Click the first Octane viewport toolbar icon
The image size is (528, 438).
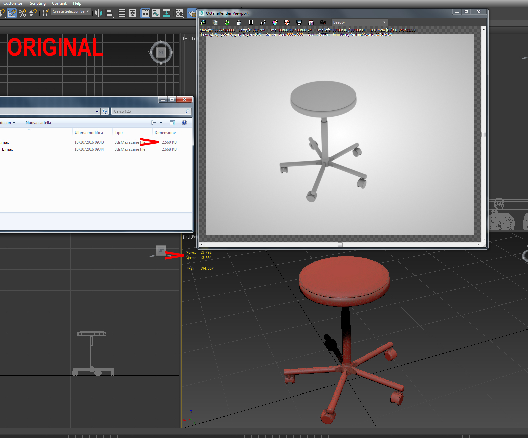coord(203,22)
